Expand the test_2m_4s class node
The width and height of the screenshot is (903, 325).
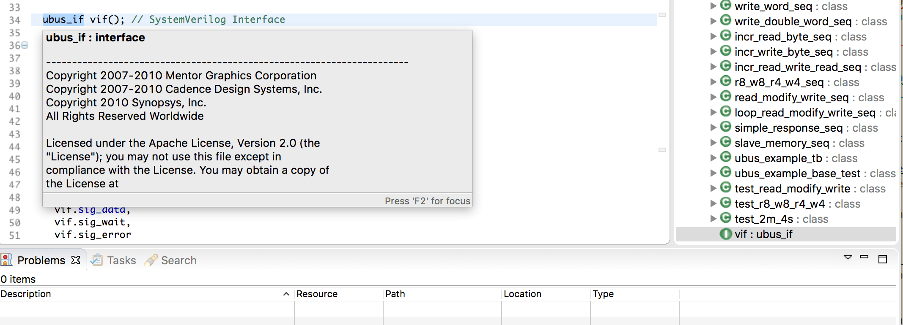(713, 219)
